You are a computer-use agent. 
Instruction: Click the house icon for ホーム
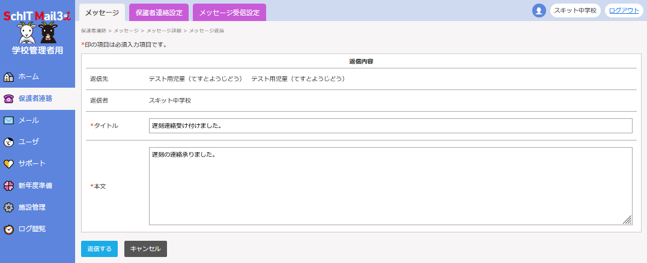(x=9, y=77)
